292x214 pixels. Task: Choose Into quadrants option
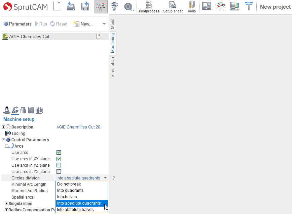[82, 191]
